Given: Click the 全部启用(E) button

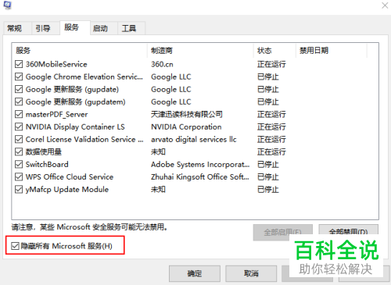Looking at the screenshot, I should point(283,232).
